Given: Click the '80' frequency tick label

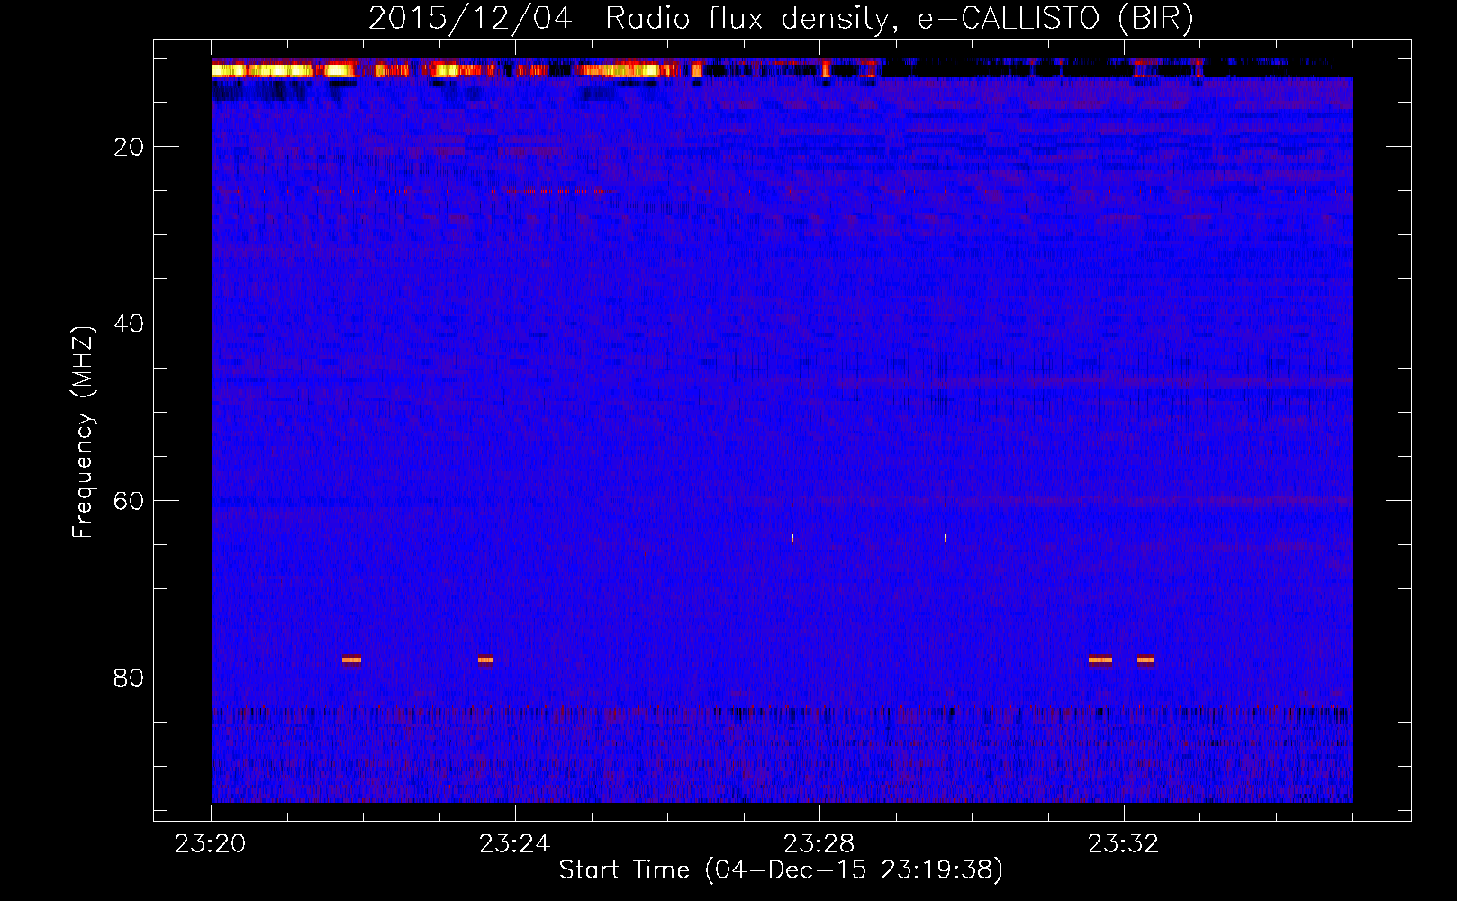Looking at the screenshot, I should pyautogui.click(x=130, y=678).
